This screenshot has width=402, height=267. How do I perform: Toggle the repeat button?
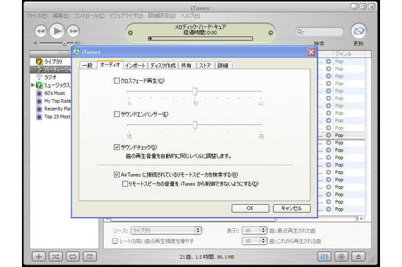(x=73, y=256)
